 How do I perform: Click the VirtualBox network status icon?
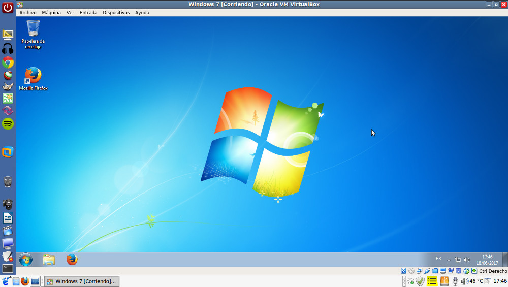420,271
